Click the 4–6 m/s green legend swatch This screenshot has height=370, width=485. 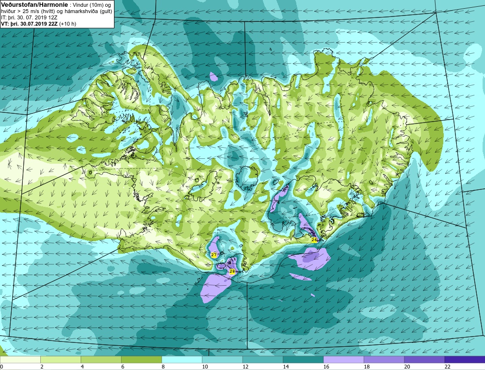(101, 360)
